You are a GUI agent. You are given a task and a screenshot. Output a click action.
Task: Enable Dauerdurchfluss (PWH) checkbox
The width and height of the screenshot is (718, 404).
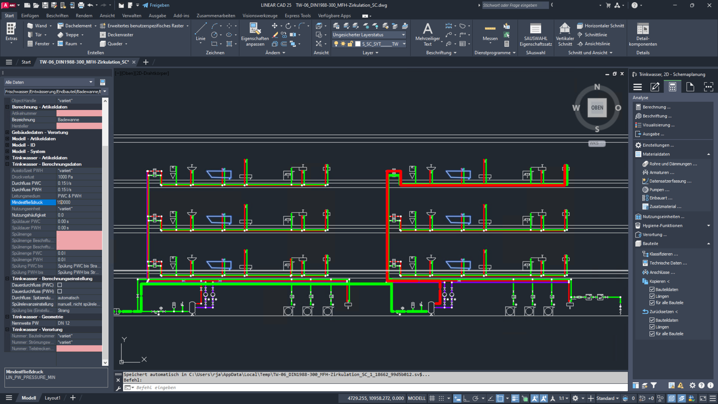[x=60, y=291]
